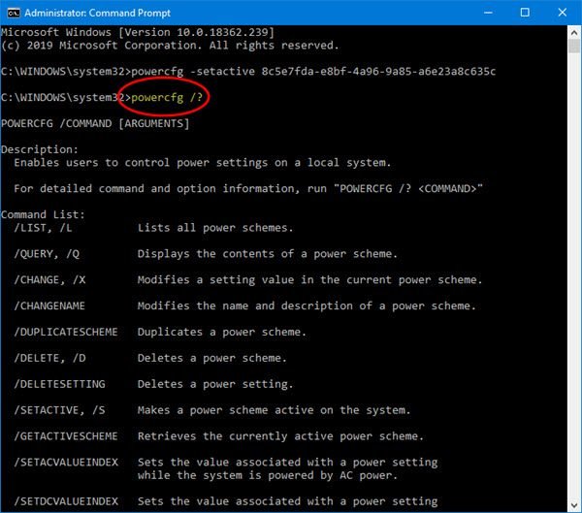Click the 'POWERCFG /COMMAND [ARGUMENTS]' line
The height and width of the screenshot is (513, 582).
95,123
